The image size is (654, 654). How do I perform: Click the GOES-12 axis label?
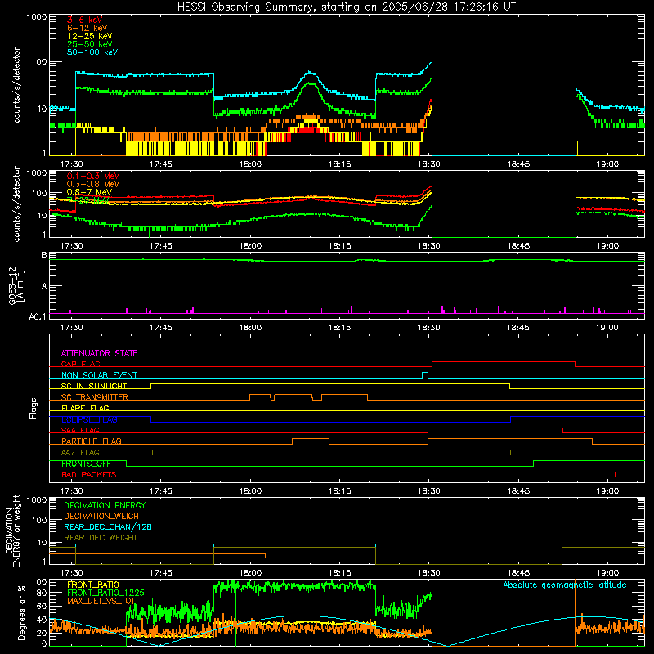coord(16,286)
